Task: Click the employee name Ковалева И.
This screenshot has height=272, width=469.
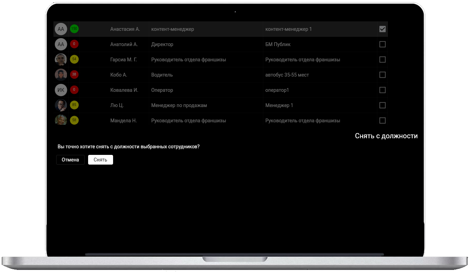Action: point(124,90)
